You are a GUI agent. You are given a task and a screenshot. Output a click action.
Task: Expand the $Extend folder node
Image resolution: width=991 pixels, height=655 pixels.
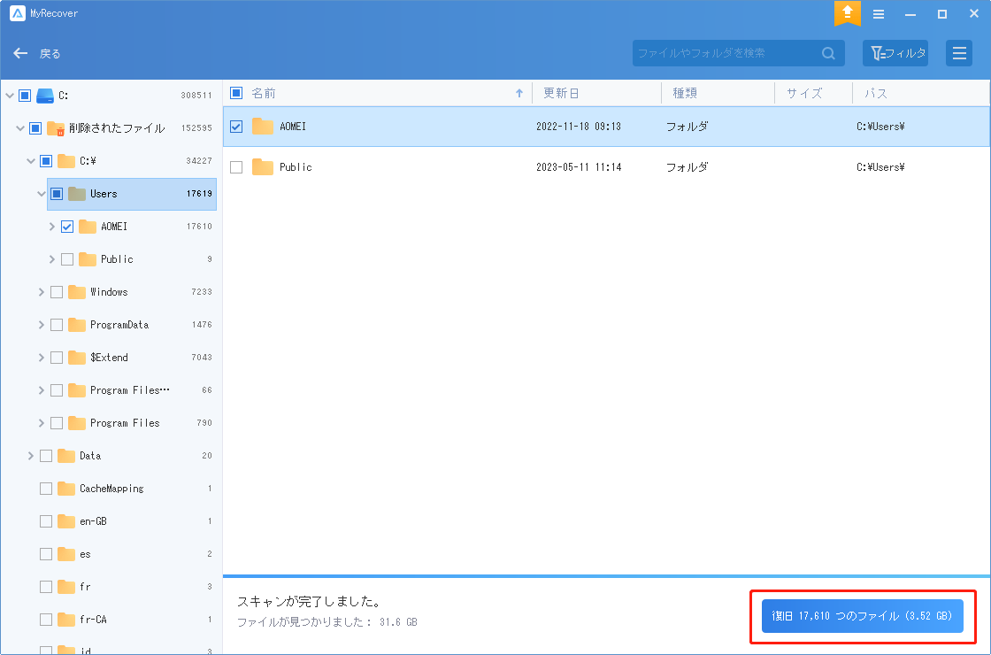[42, 358]
